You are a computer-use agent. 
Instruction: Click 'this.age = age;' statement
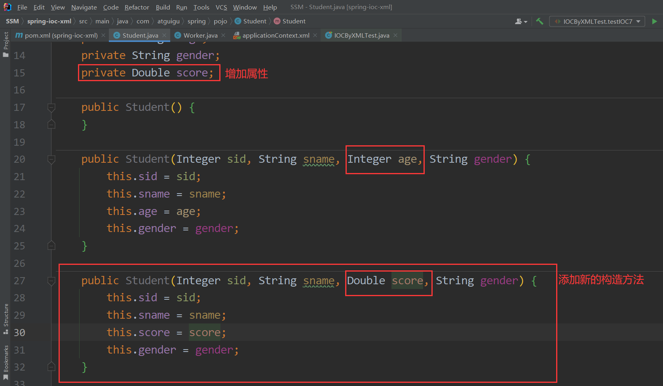tap(154, 211)
